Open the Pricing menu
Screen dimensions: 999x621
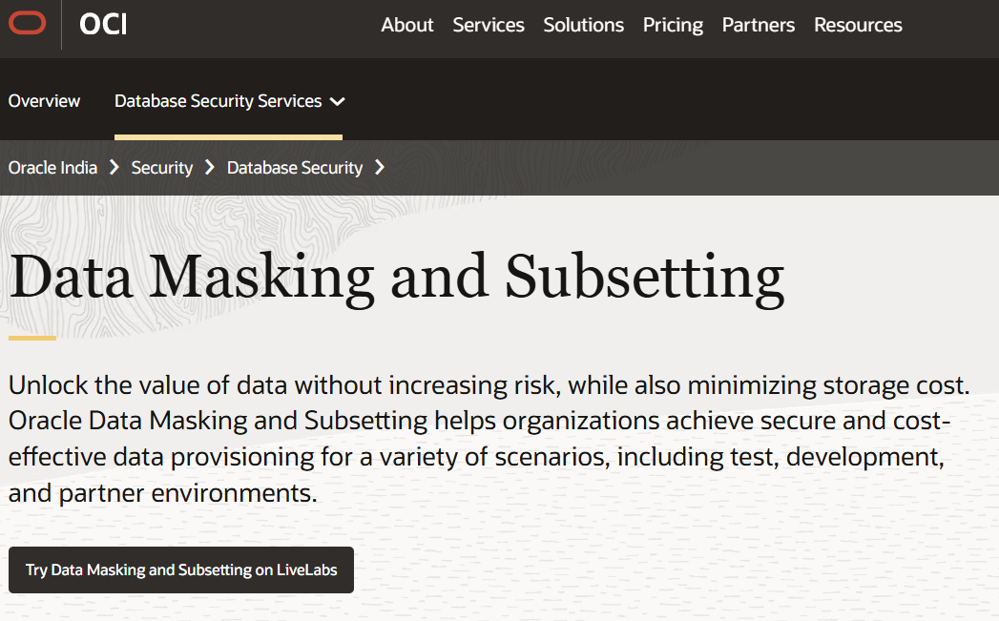click(x=673, y=26)
